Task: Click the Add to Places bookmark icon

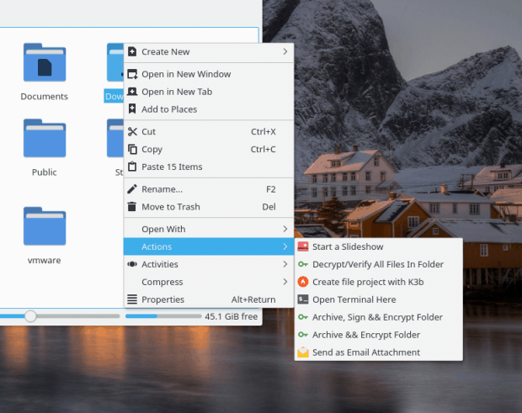Action: tap(132, 109)
